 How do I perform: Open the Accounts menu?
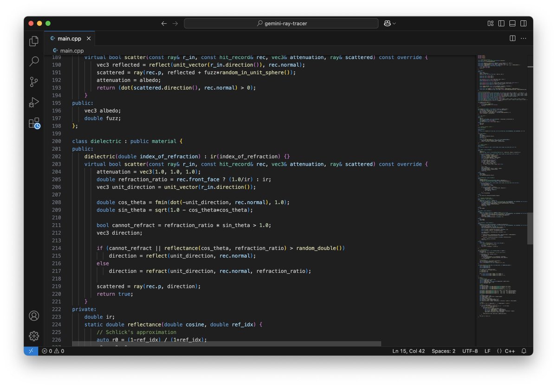pos(33,316)
